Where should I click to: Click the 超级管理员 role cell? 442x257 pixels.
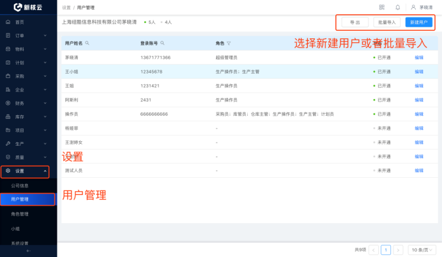click(226, 58)
